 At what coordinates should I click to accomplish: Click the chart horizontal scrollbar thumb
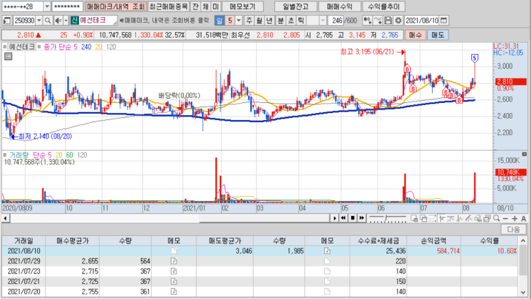click(x=264, y=218)
